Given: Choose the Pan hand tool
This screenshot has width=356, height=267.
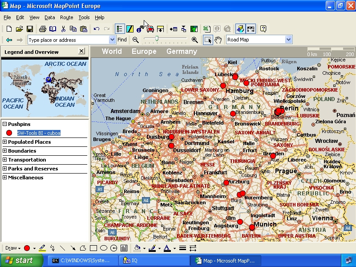Looking at the screenshot, I should (218, 40).
